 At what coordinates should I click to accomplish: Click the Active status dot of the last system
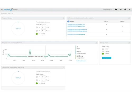click(x=106, y=34)
